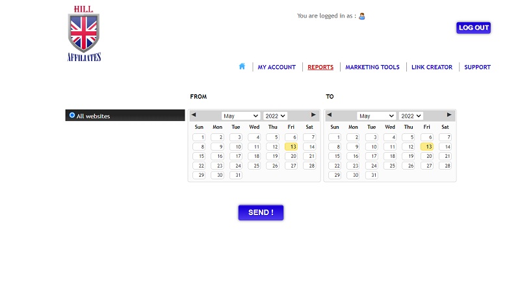Select May 20 in TO calendar
The width and height of the screenshot is (520, 297).
(427, 156)
